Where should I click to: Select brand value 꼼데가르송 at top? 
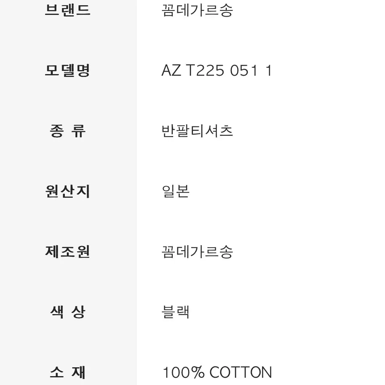(x=197, y=10)
